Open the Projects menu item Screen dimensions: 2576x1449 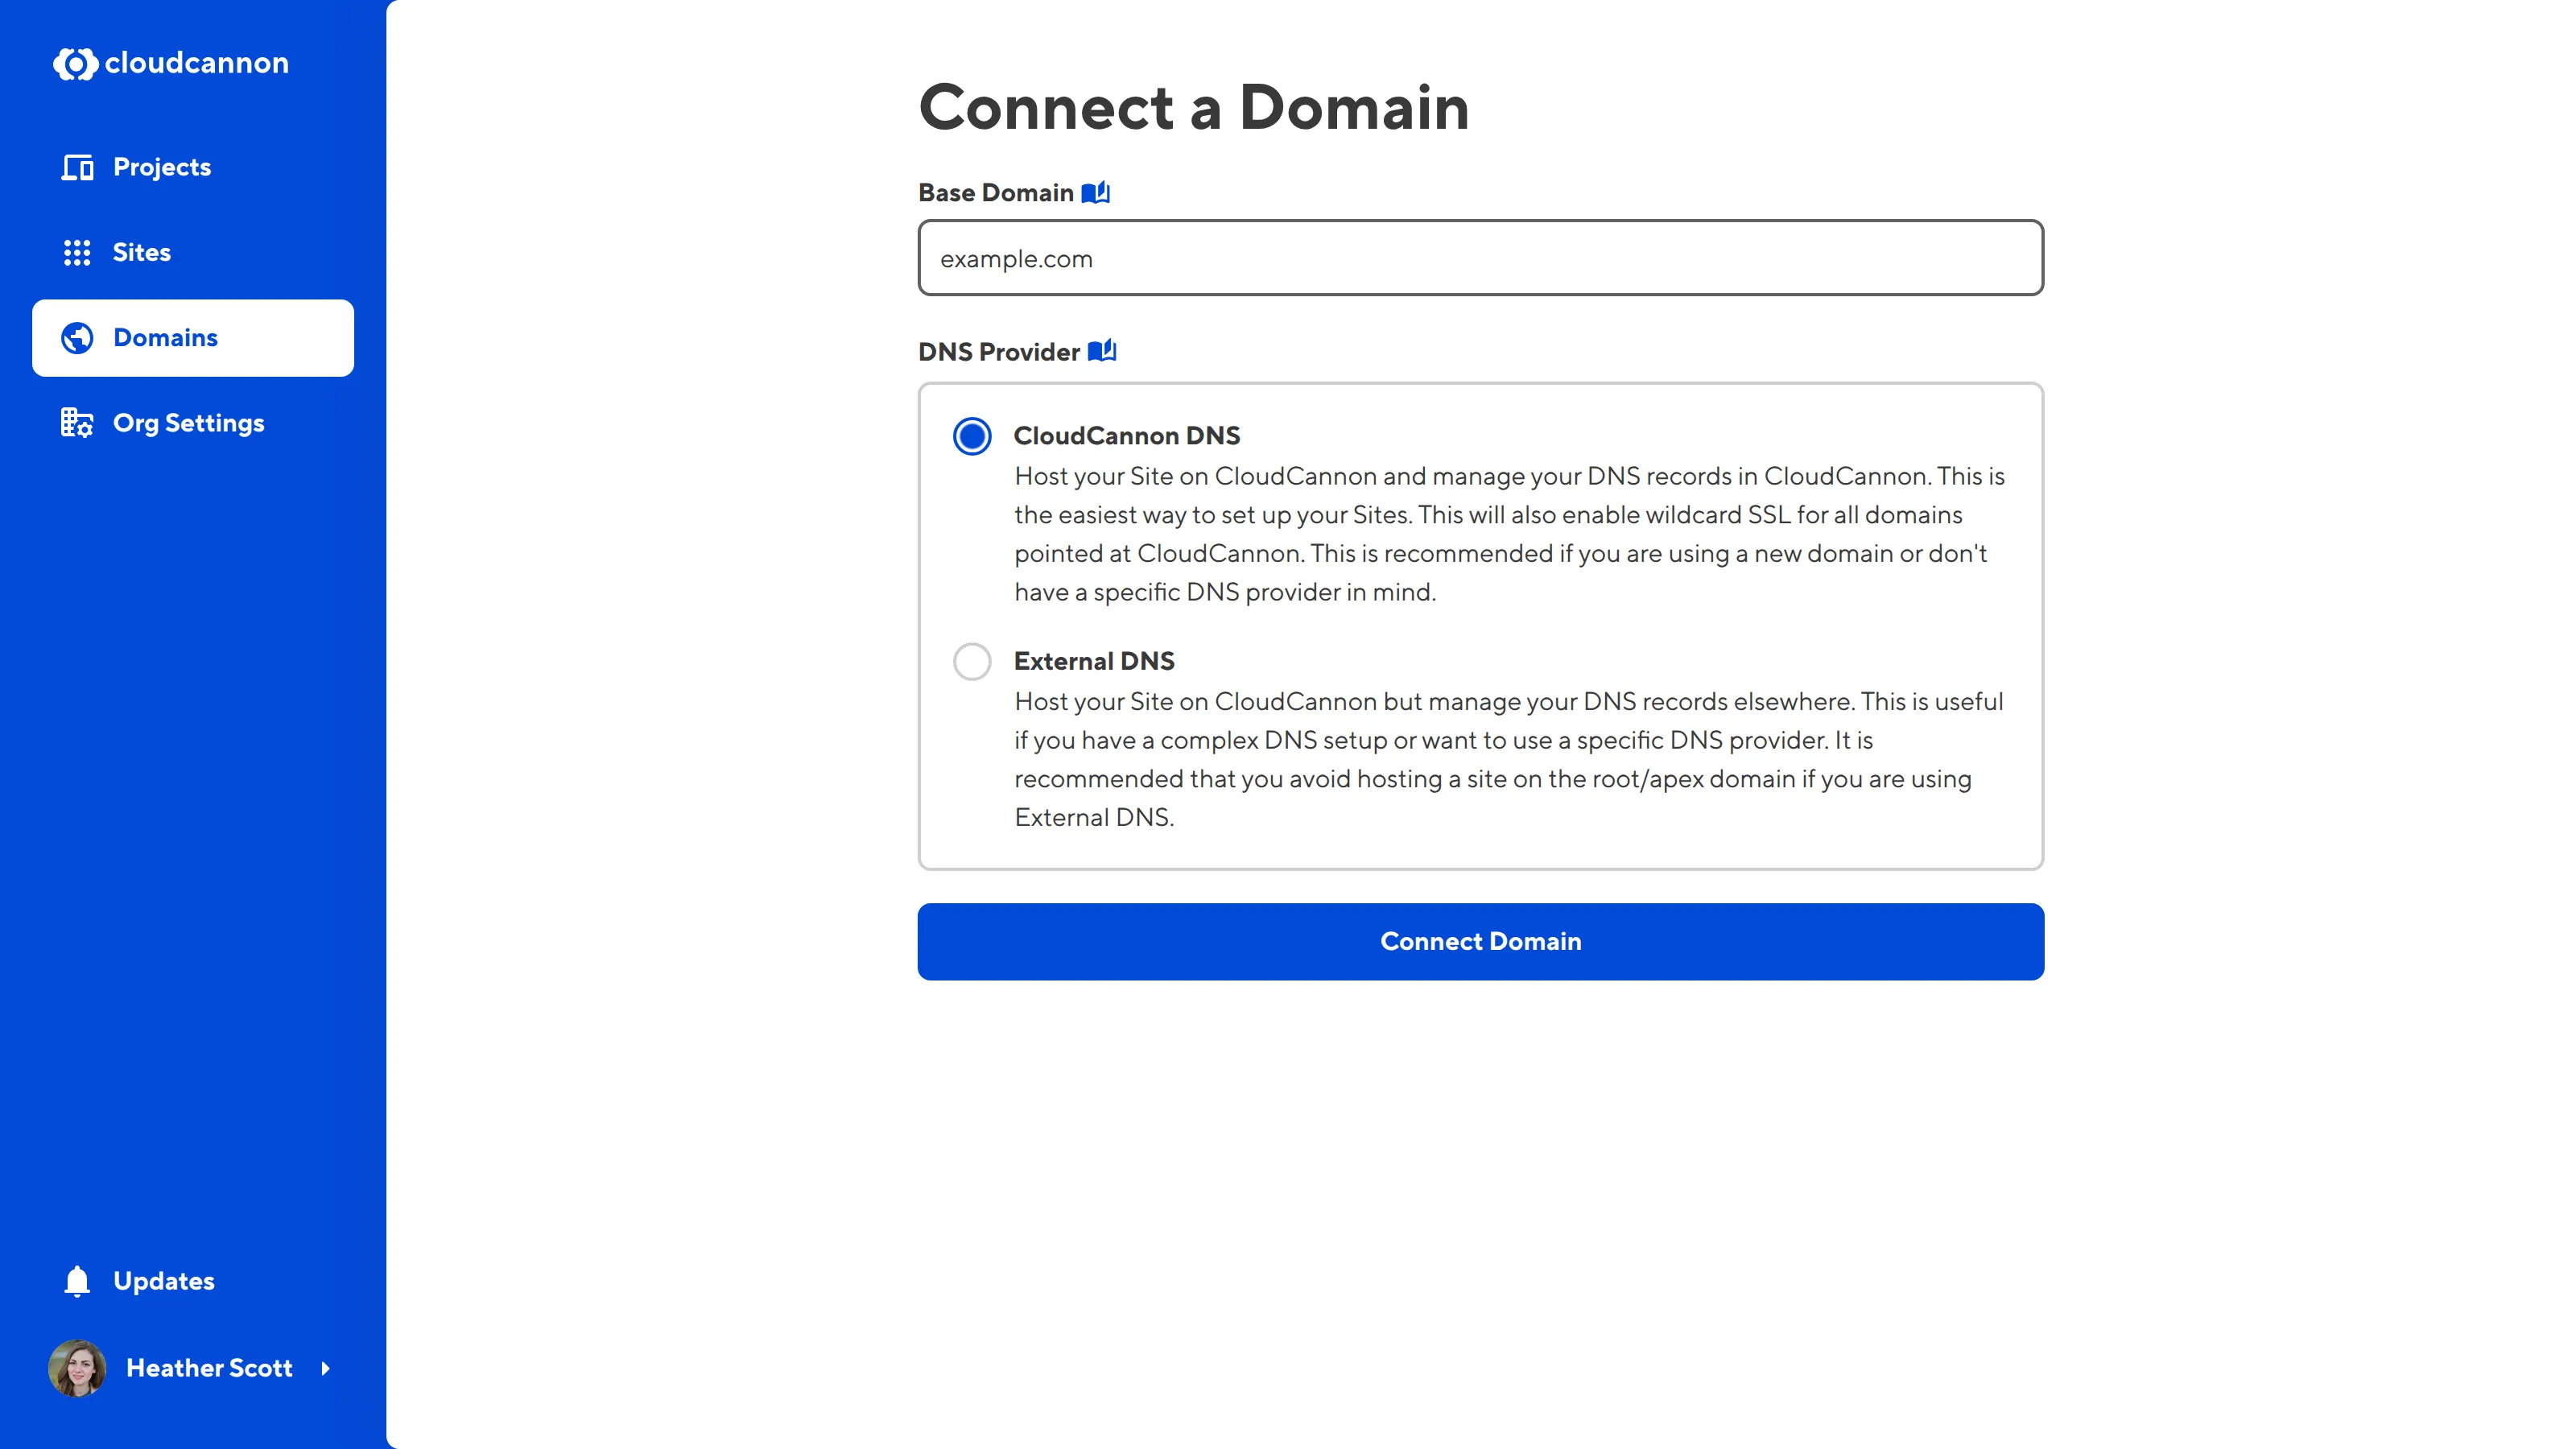click(162, 167)
